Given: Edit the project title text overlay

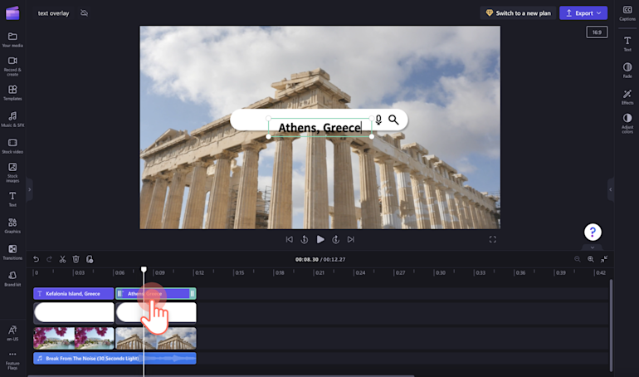Looking at the screenshot, I should (53, 13).
